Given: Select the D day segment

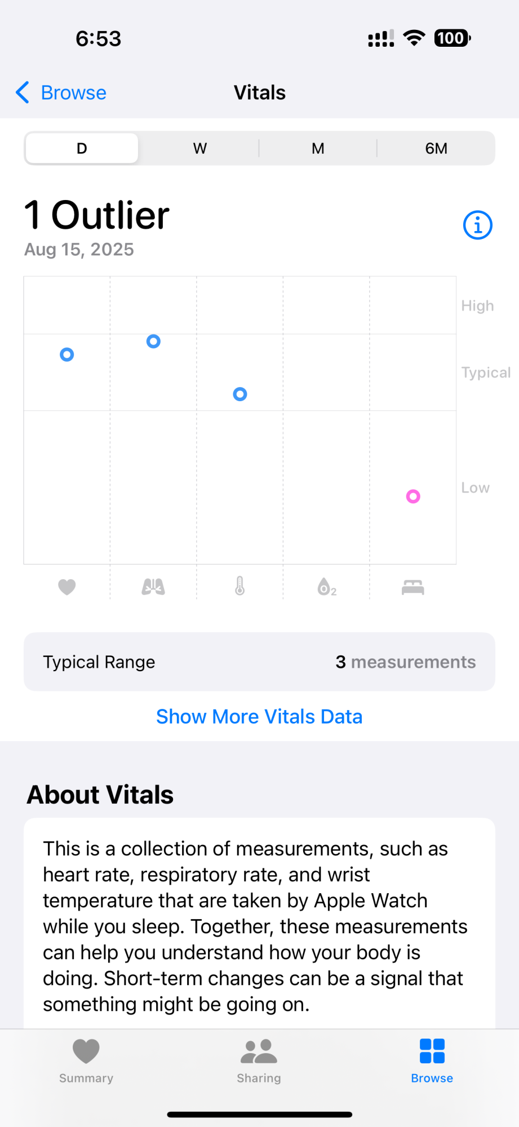Looking at the screenshot, I should point(82,148).
